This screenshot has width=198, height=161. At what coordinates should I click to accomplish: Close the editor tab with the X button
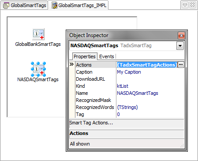pyautogui.click(x=192, y=5)
